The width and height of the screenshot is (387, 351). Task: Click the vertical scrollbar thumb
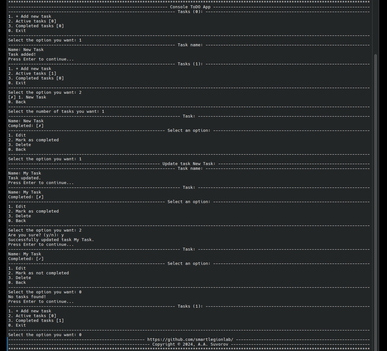376,202
